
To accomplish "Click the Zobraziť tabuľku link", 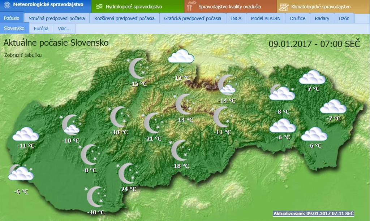I will point(23,55).
